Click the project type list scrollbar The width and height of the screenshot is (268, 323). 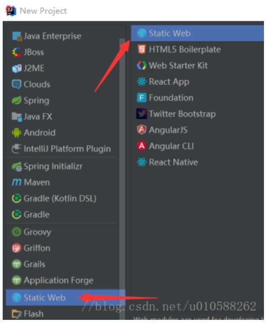tap(122, 165)
